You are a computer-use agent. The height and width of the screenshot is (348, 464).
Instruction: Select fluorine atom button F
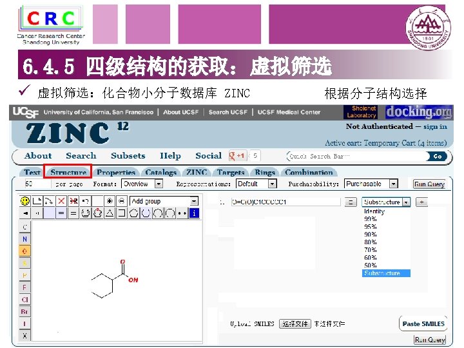24,287
